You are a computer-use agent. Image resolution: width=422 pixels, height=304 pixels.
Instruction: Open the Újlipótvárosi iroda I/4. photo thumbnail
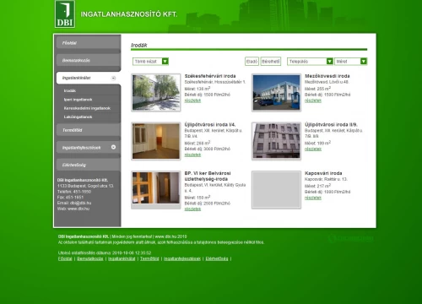point(156,141)
